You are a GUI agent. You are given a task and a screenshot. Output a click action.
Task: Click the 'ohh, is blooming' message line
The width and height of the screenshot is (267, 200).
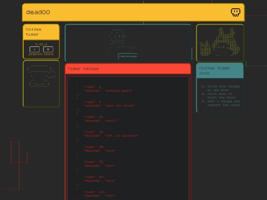click(111, 135)
